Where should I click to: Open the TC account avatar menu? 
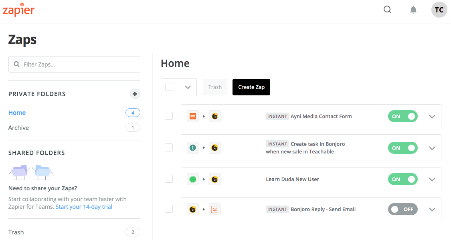point(439,10)
